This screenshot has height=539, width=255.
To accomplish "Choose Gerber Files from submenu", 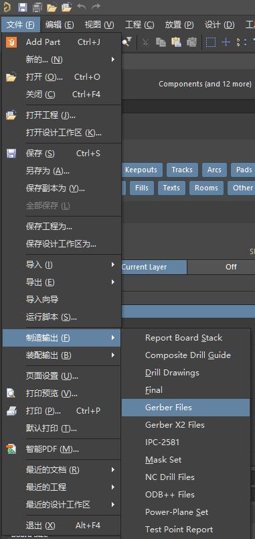I will coord(185,408).
